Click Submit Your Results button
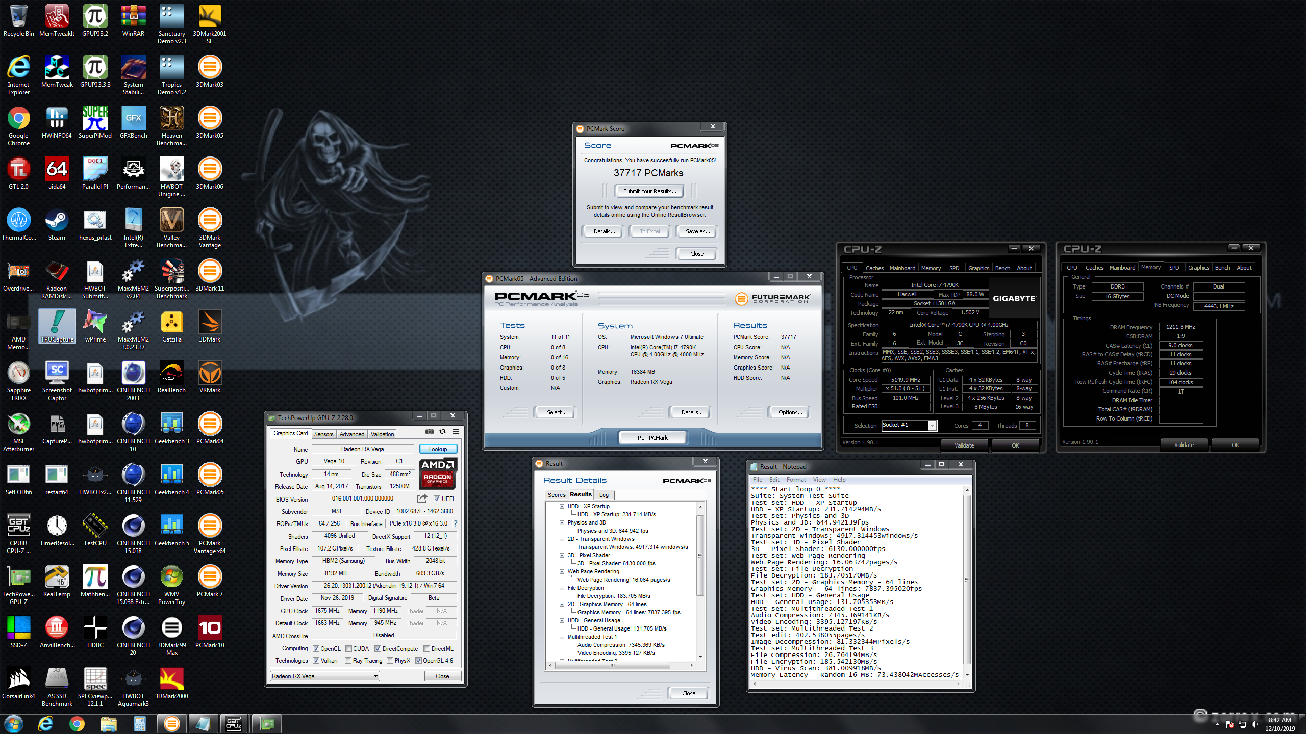The image size is (1306, 734). (649, 191)
